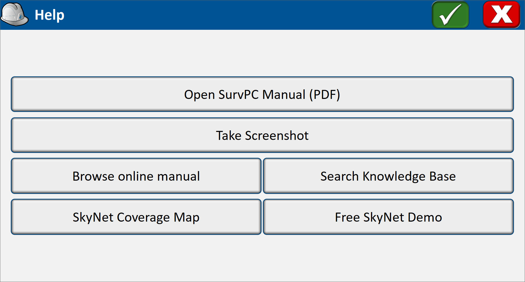Confirm with the green checkmark button

pyautogui.click(x=450, y=15)
